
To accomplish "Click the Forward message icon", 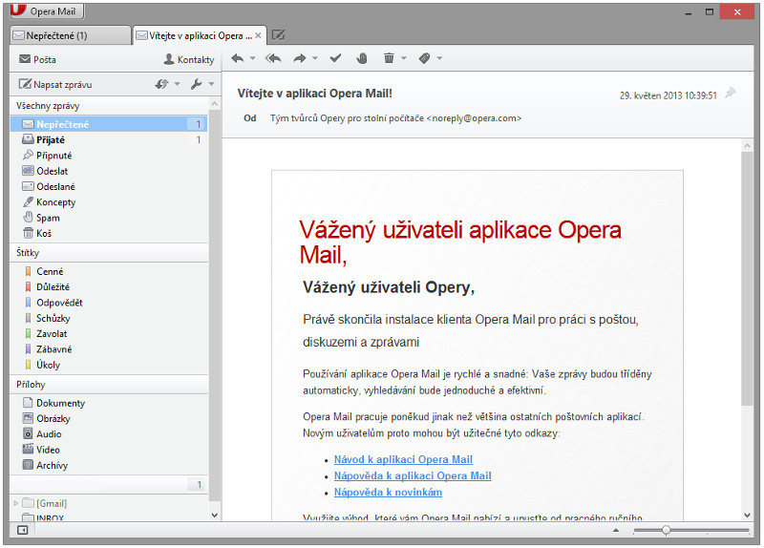I will point(300,58).
